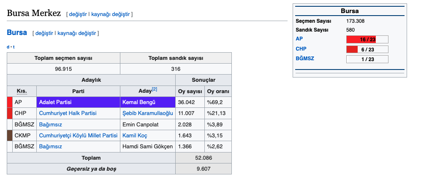The width and height of the screenshot is (421, 182).
Task: Open the Cumhuriyetçi Köylü Millet Partisi link
Action: click(78, 135)
